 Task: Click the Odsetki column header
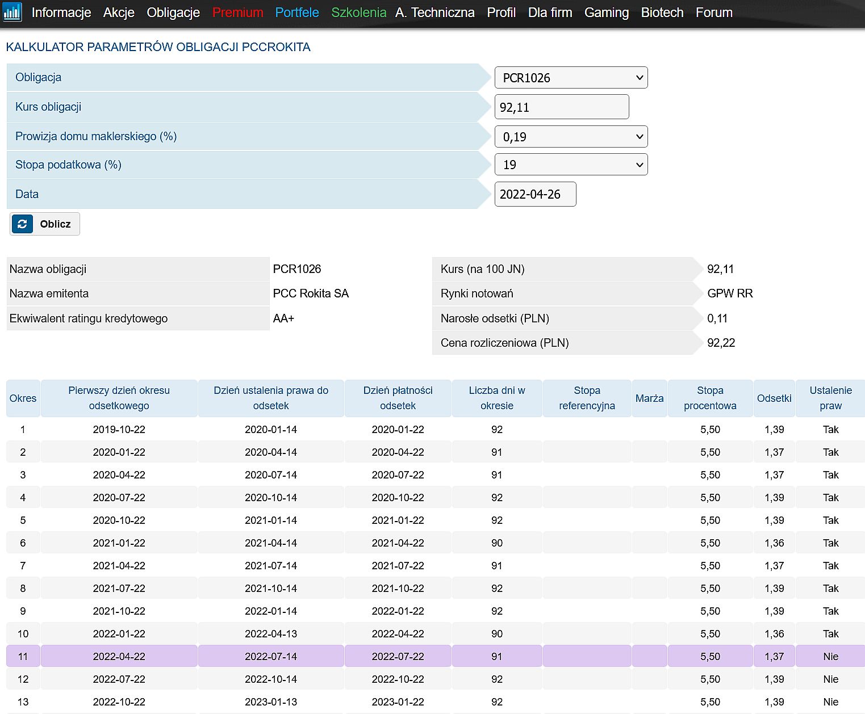coord(774,398)
